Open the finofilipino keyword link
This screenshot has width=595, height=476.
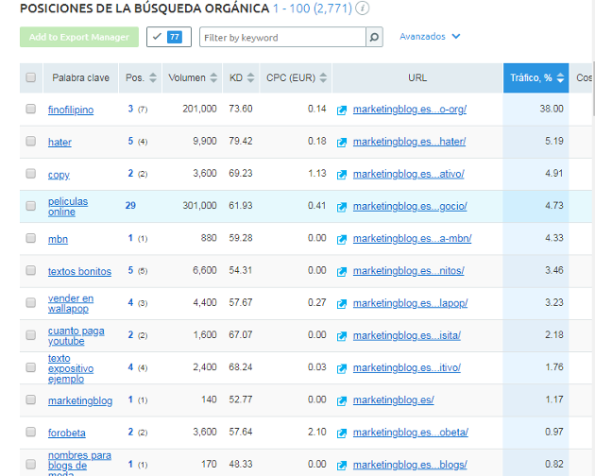(71, 110)
